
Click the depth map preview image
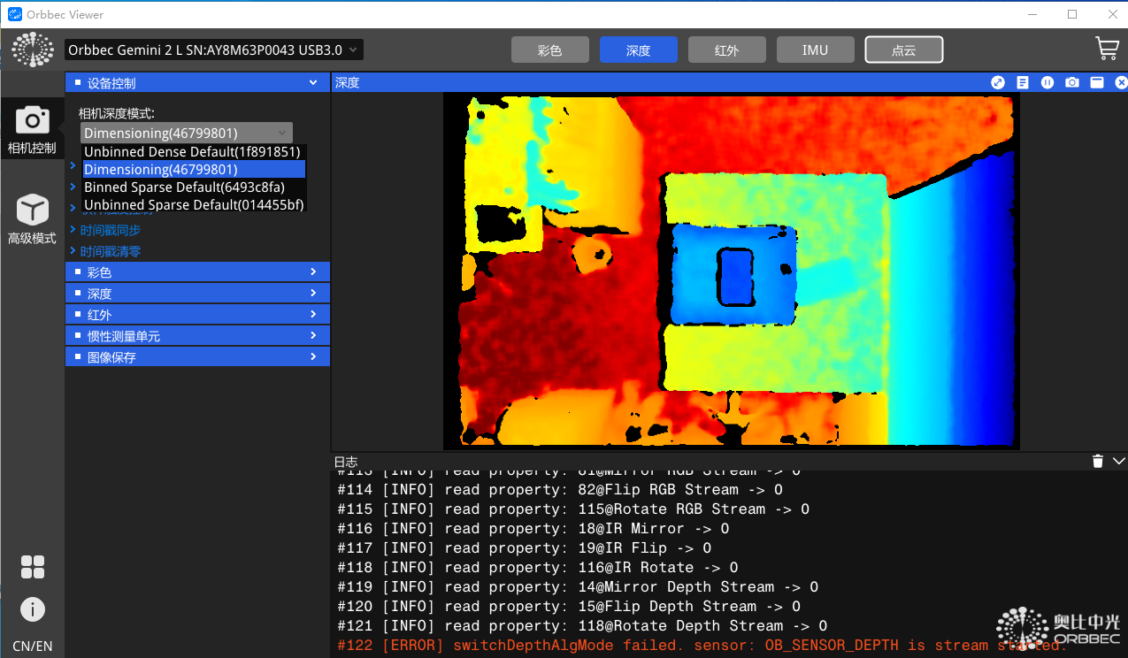(x=731, y=272)
